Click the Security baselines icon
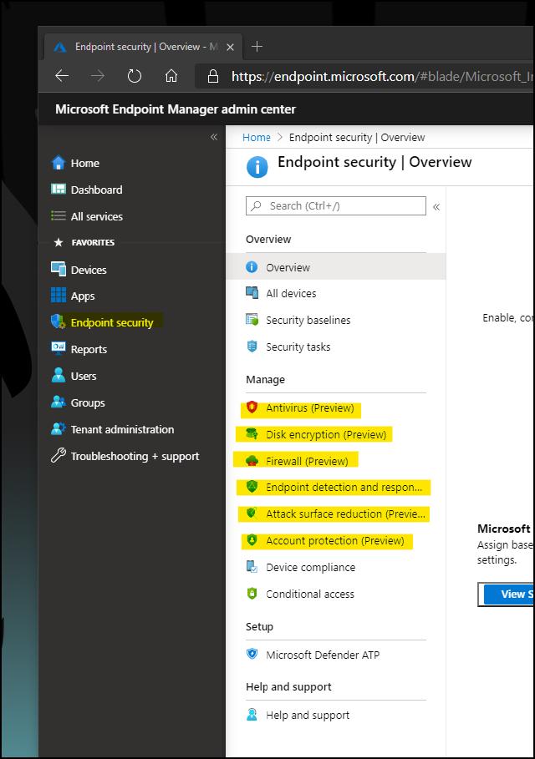The width and height of the screenshot is (535, 759). 252,320
